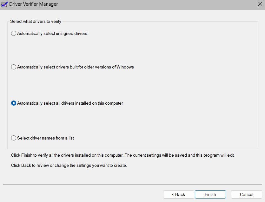Click Finish to start driver verification
Image resolution: width=265 pixels, height=202 pixels.
point(210,194)
